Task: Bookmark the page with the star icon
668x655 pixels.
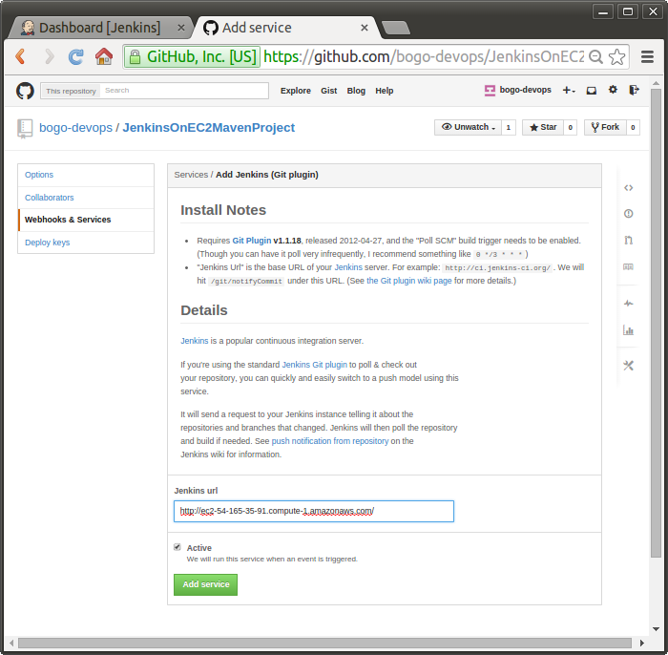Action: pyautogui.click(x=616, y=56)
